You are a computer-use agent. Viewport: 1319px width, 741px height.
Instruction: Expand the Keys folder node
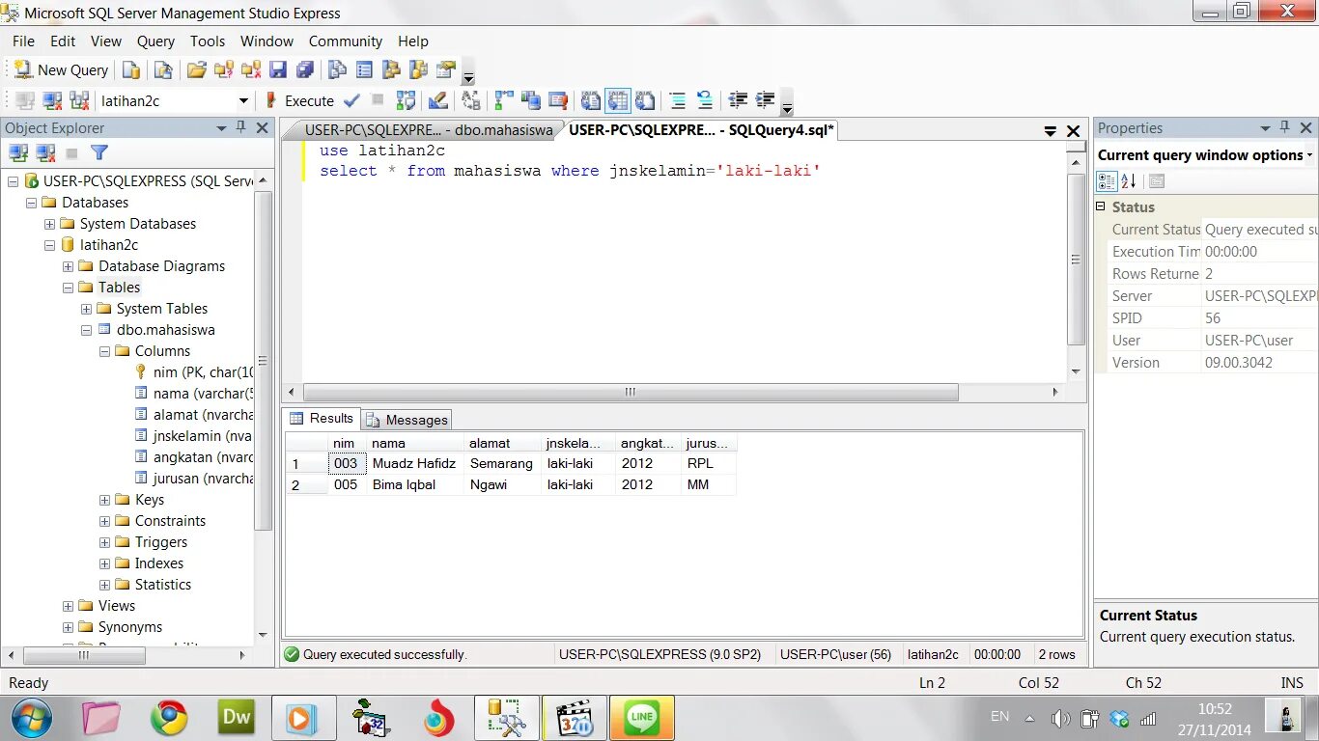click(104, 500)
